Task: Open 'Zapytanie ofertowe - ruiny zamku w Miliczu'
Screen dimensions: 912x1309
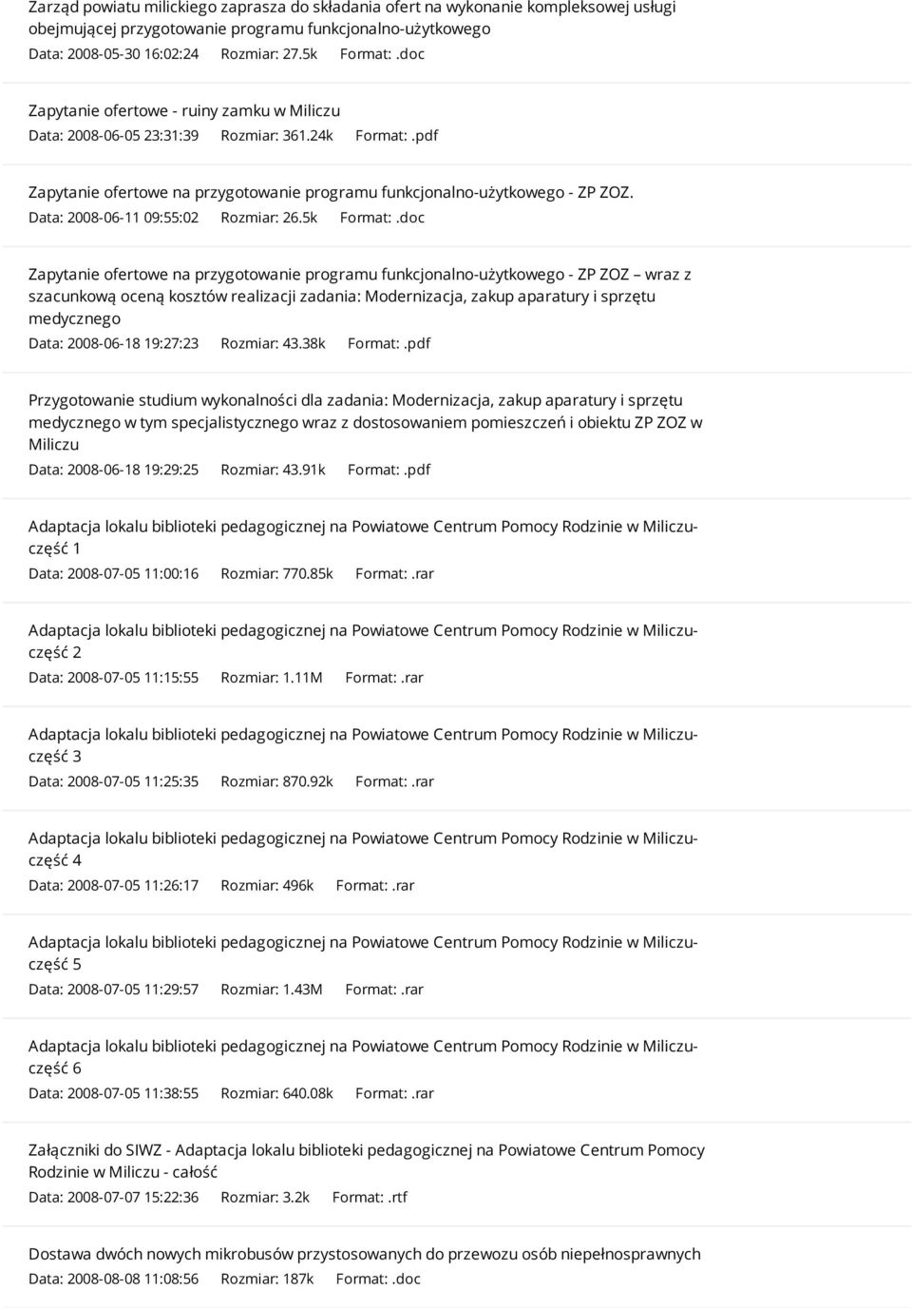Action: [x=184, y=110]
